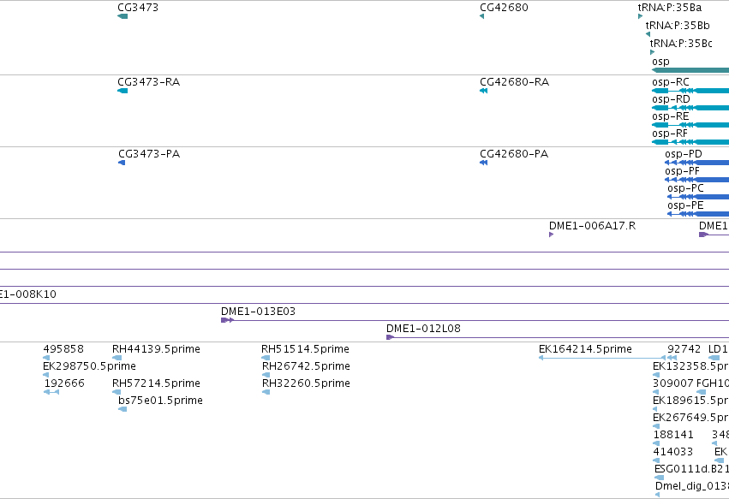Select the 495858 EST glyph
The width and height of the screenshot is (729, 499).
pyautogui.click(x=46, y=358)
